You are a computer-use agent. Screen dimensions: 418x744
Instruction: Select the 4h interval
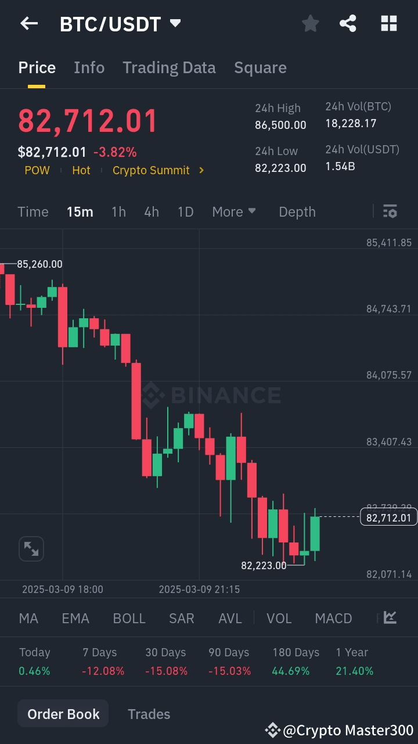152,212
